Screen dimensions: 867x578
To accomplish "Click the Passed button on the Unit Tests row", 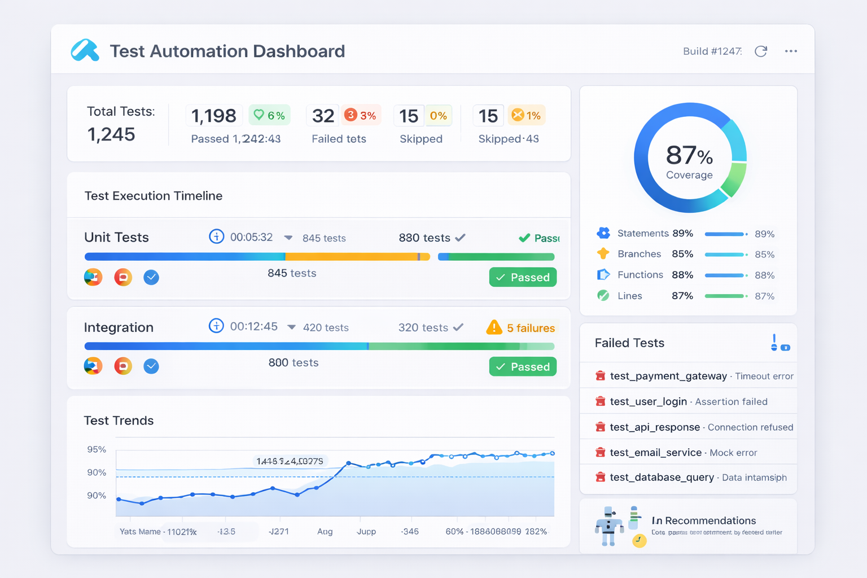I will (x=523, y=277).
